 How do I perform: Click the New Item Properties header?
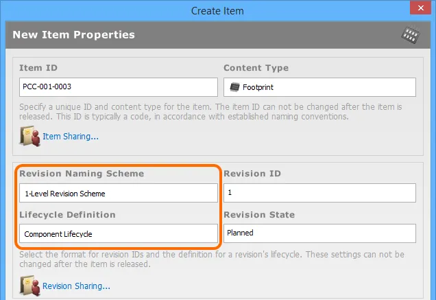pos(73,35)
